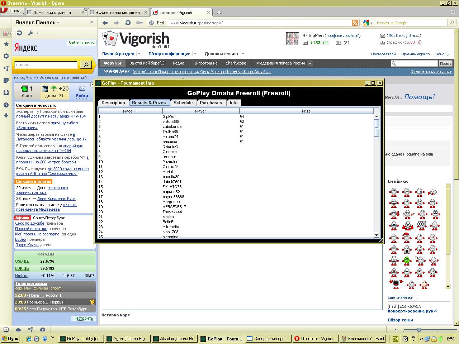The width and height of the screenshot is (459, 344).
Task: Open the Description tab in GoPlay window
Action: pyautogui.click(x=113, y=103)
